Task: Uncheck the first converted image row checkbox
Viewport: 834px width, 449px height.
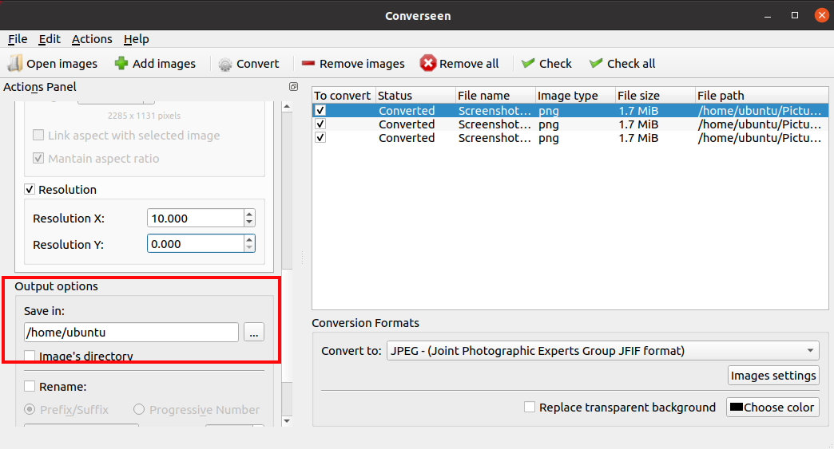Action: click(x=320, y=110)
